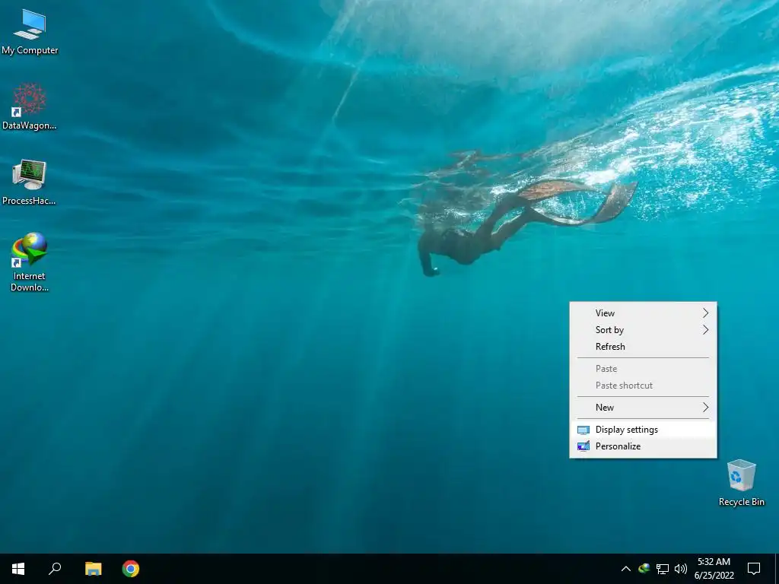
Task: Choose Personalize in the context menu
Action: click(643, 446)
